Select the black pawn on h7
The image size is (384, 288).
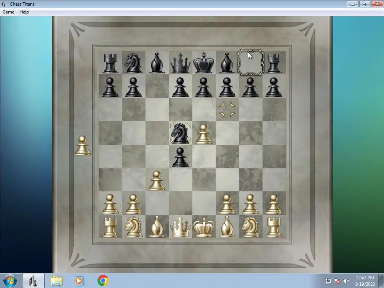tap(273, 87)
